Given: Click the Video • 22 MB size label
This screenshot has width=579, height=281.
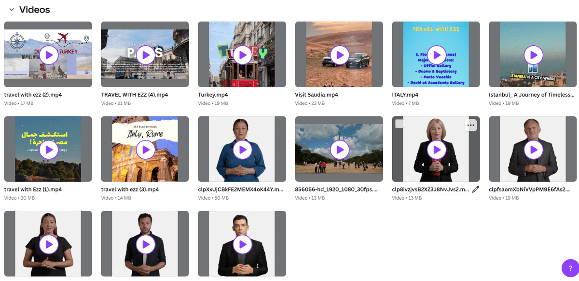Looking at the screenshot, I should tap(310, 103).
